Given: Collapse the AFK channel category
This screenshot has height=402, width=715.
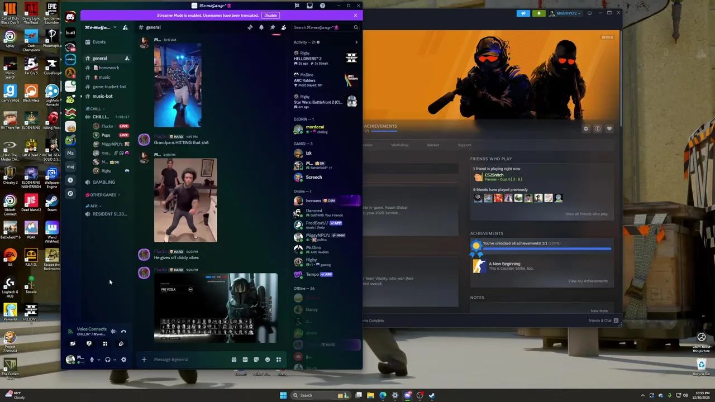Looking at the screenshot, I should tap(93, 206).
